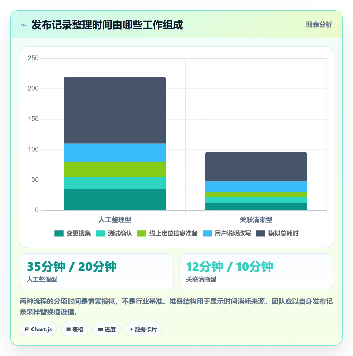Viewport: 353px width, 356px height.
Task: Click the y-axis value 100
Action: click(x=33, y=150)
